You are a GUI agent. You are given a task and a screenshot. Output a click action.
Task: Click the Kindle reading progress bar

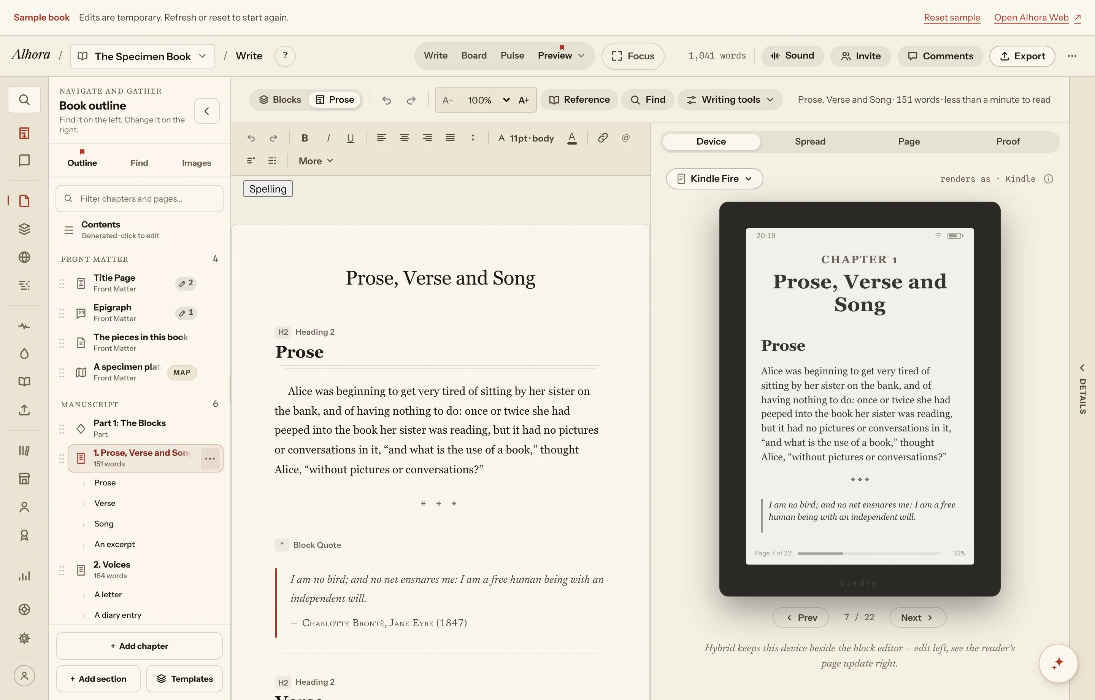[x=868, y=554]
